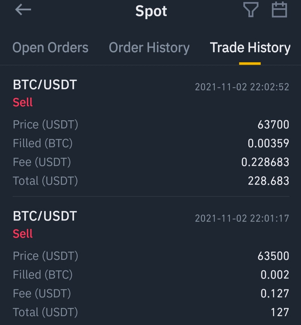Image resolution: width=301 pixels, height=325 pixels.
Task: Open the filter funnel icon
Action: (251, 10)
